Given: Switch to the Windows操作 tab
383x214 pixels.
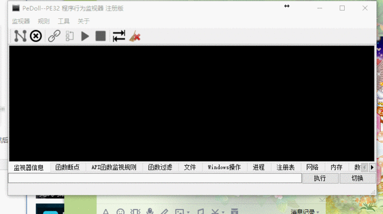Looking at the screenshot, I should pyautogui.click(x=224, y=167).
